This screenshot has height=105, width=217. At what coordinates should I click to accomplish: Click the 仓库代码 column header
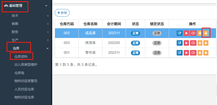pyautogui.click(x=67, y=24)
